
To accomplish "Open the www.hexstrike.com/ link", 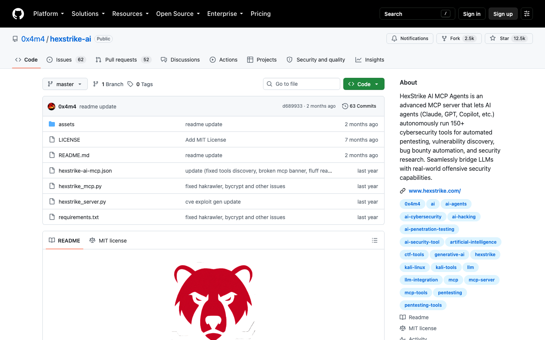I will (434, 191).
